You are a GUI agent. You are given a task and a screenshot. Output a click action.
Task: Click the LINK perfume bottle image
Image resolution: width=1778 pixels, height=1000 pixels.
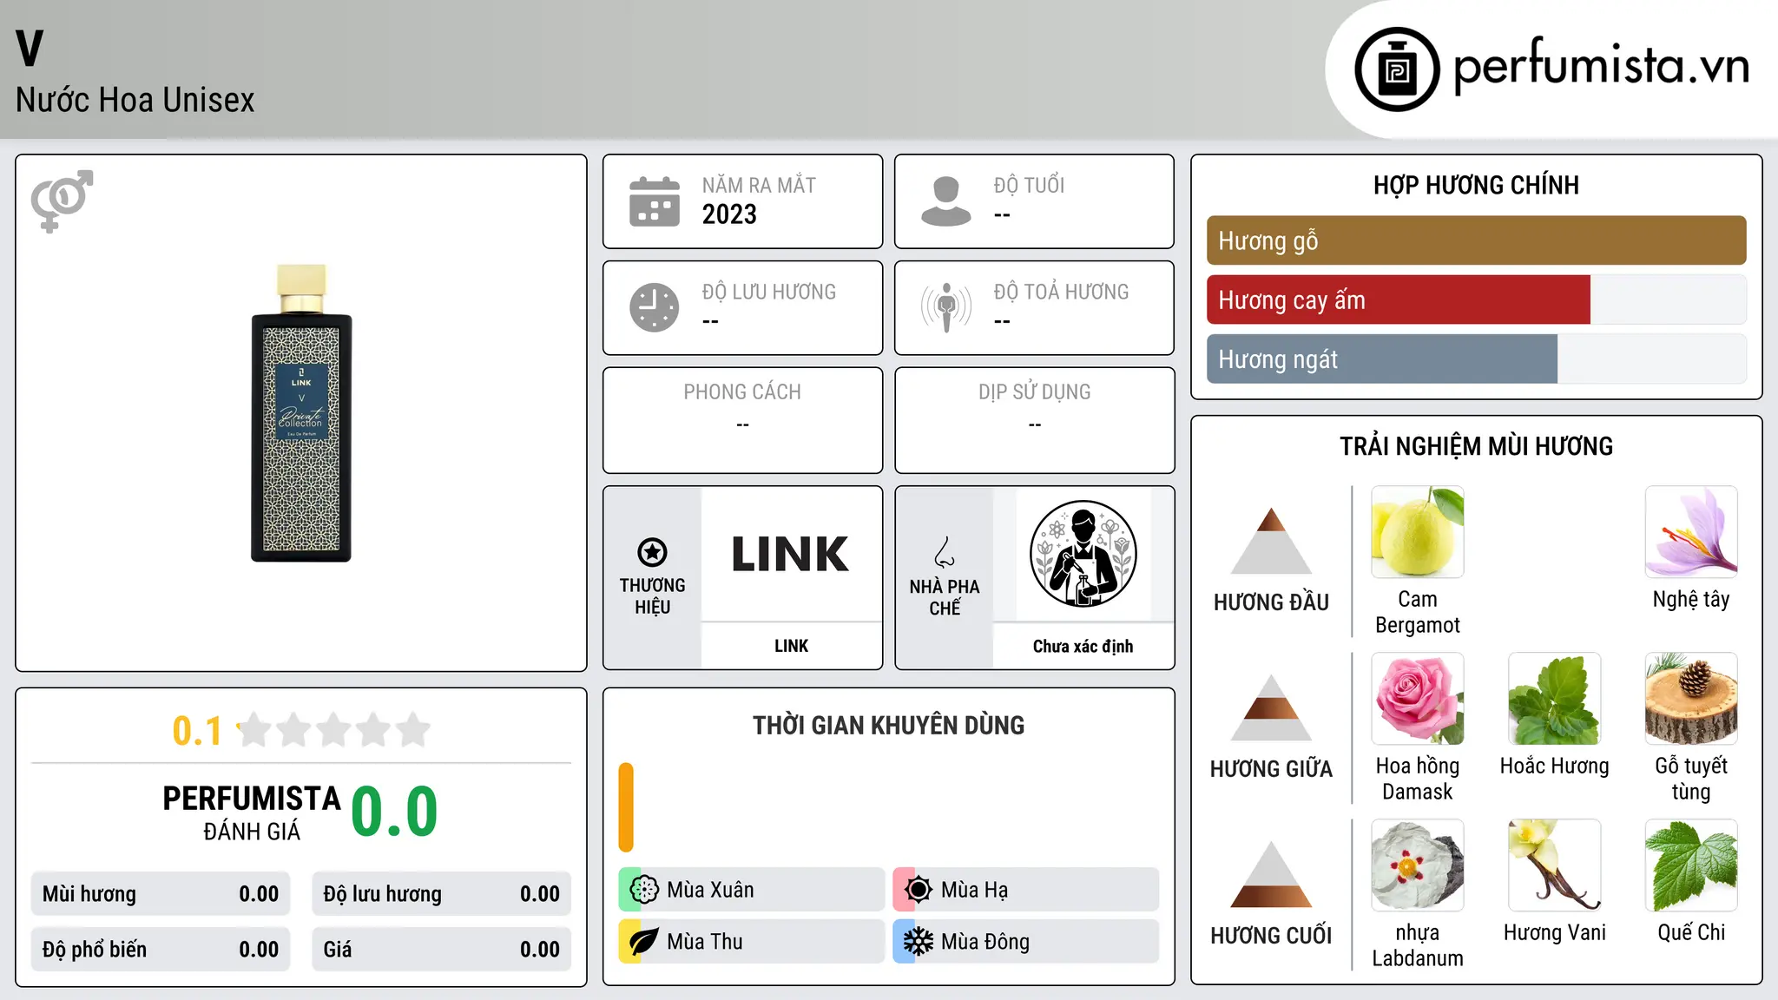tap(301, 413)
